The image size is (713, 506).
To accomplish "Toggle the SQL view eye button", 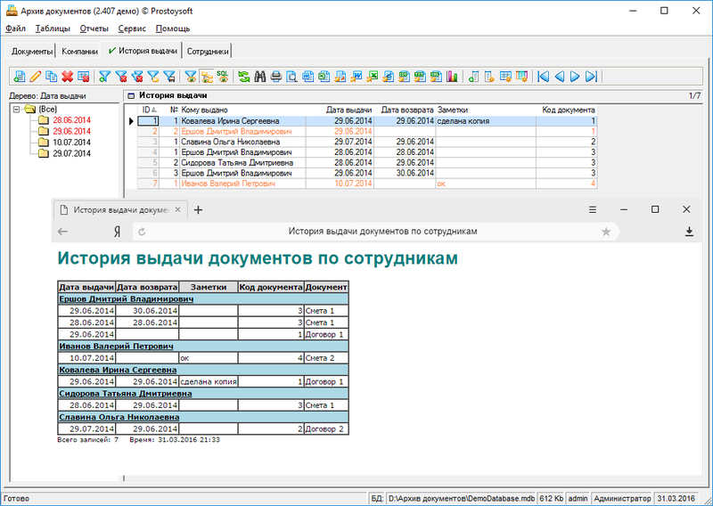I will point(223,77).
